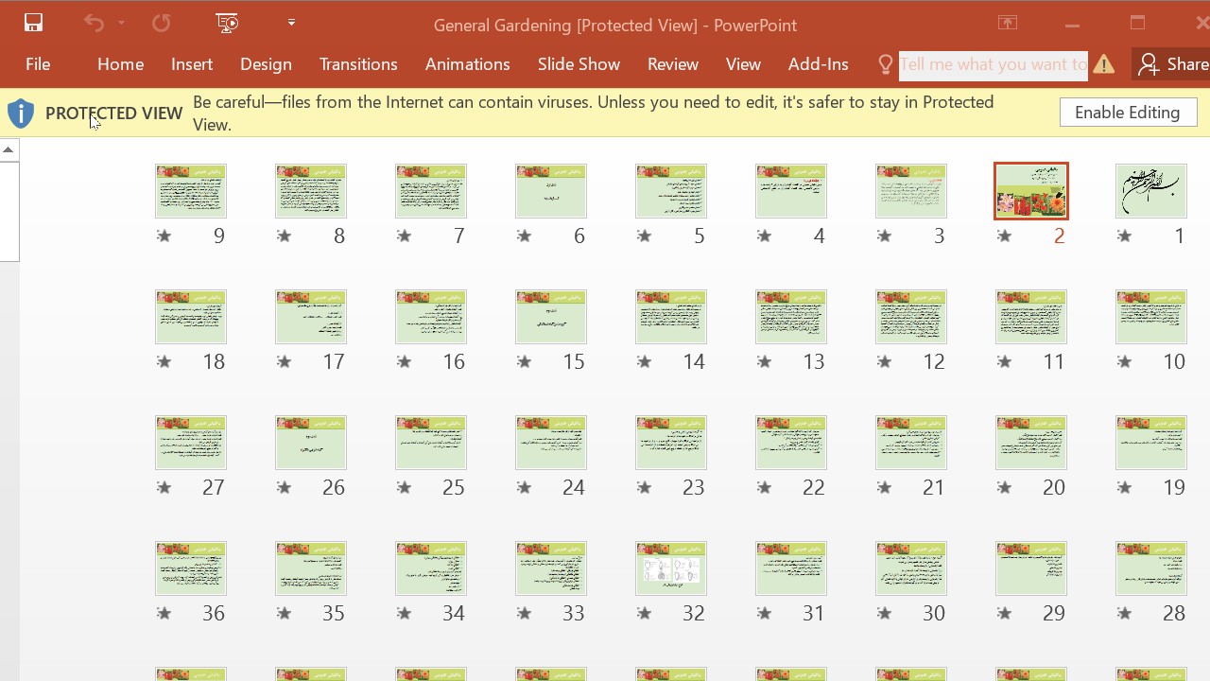Open the Undo history dropdown arrow

(x=121, y=23)
